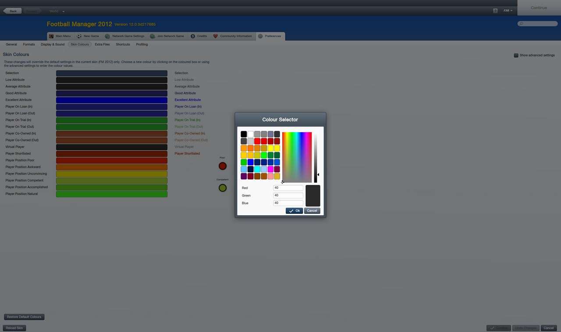Click Restore Default Colours button
561x332 pixels.
point(24,317)
